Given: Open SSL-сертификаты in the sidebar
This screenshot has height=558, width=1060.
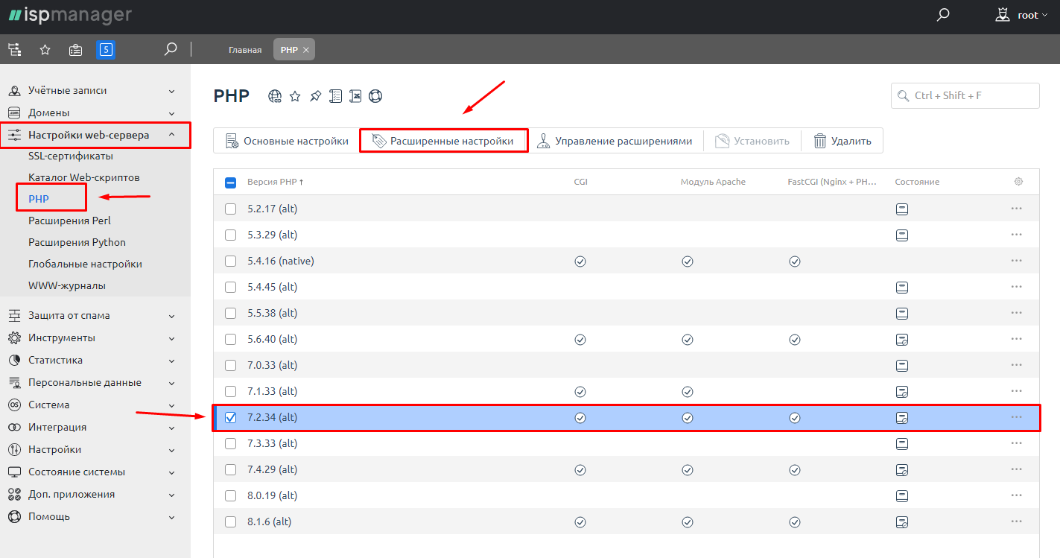Looking at the screenshot, I should (x=71, y=156).
